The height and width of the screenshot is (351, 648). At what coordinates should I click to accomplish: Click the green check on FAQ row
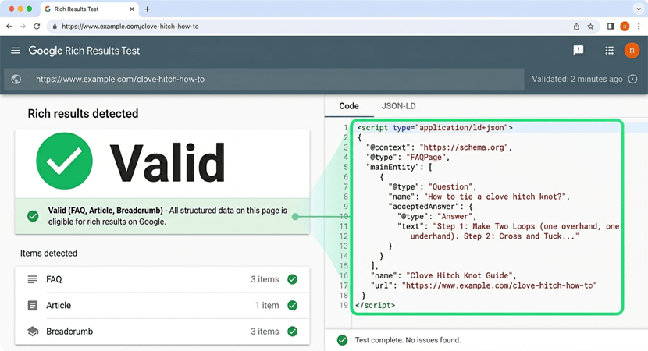point(293,279)
